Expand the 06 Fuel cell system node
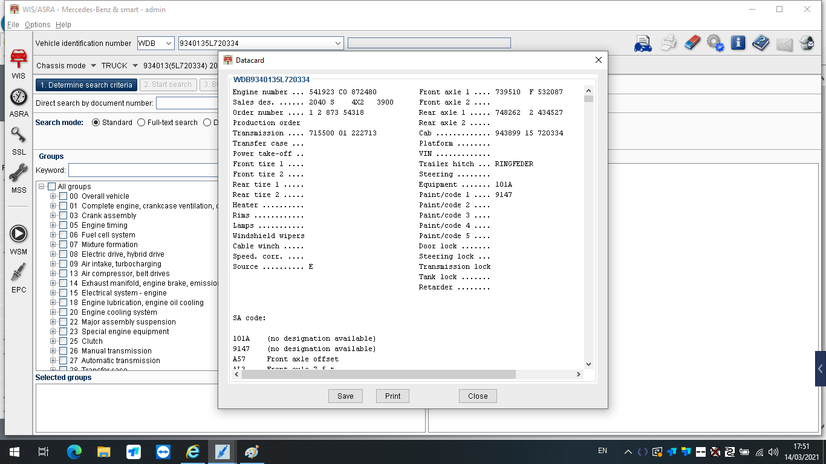The width and height of the screenshot is (826, 464). [x=53, y=235]
